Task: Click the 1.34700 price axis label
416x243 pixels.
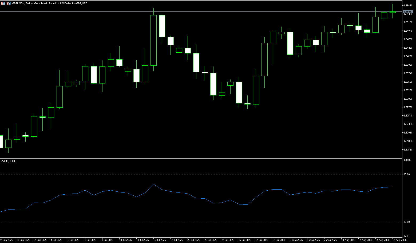Action: coord(408,39)
